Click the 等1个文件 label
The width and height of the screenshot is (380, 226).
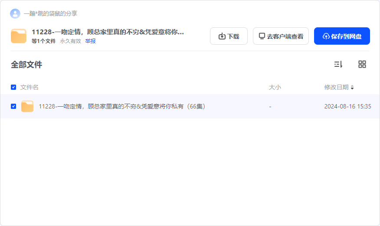pyautogui.click(x=44, y=41)
